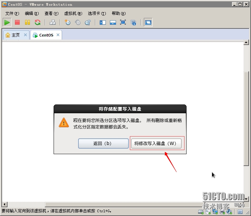Image resolution: width=251 pixels, height=216 pixels.
Task: Take a snapshot of the virtual machine
Action: click(x=67, y=22)
